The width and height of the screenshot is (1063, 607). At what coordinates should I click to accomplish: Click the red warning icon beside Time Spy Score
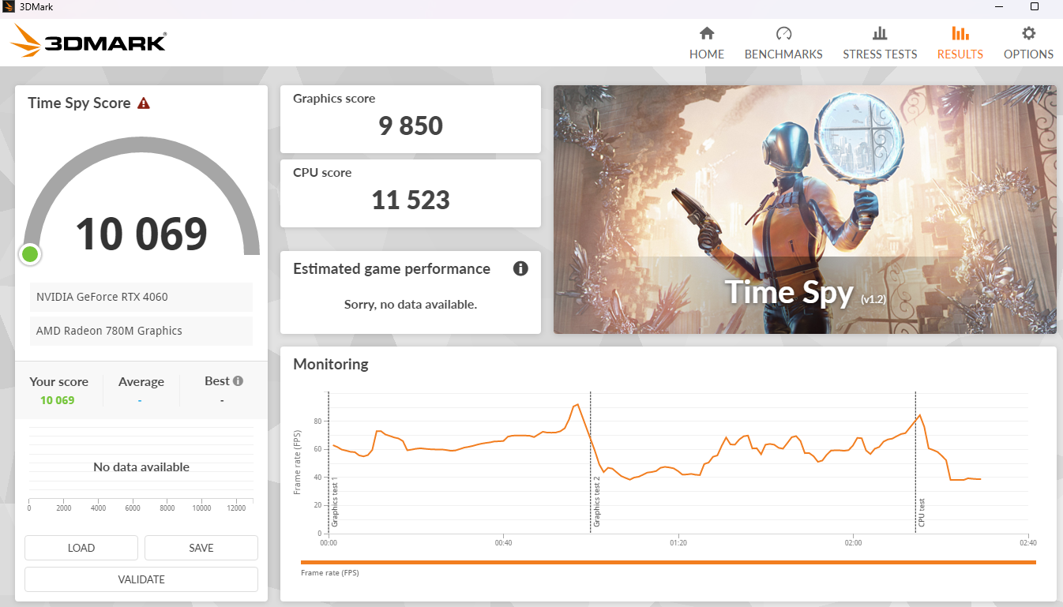144,103
